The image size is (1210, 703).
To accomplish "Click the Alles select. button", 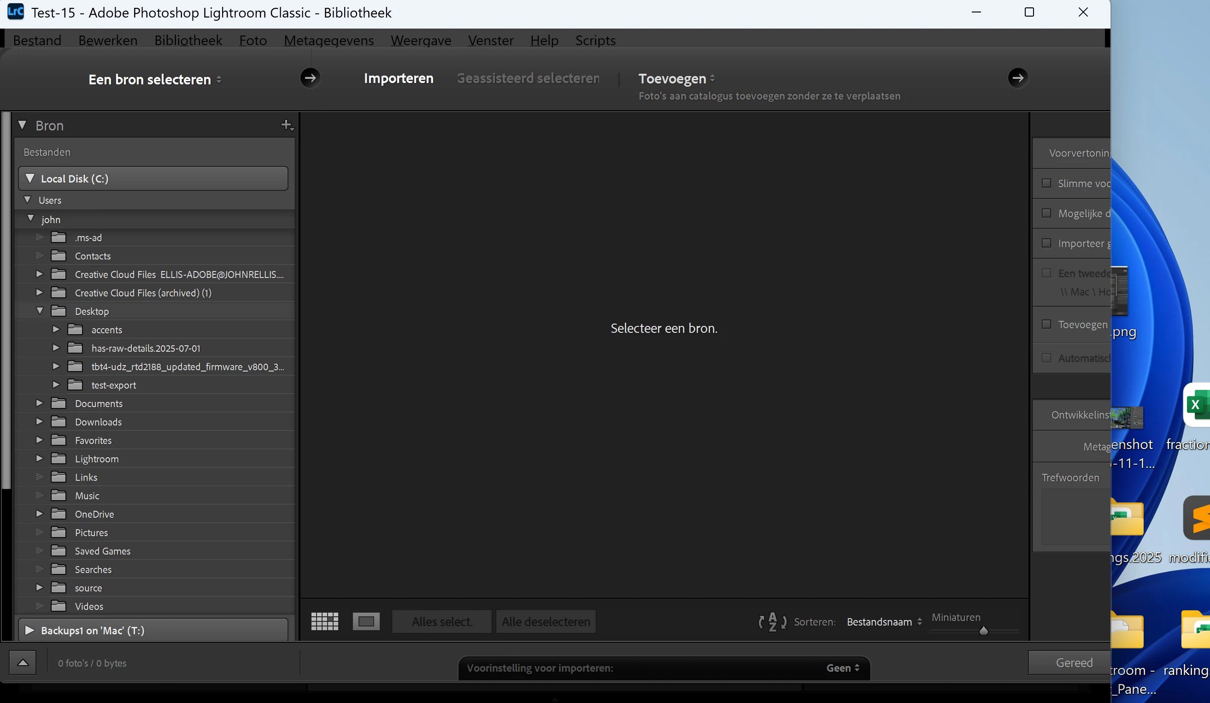I will 441,622.
